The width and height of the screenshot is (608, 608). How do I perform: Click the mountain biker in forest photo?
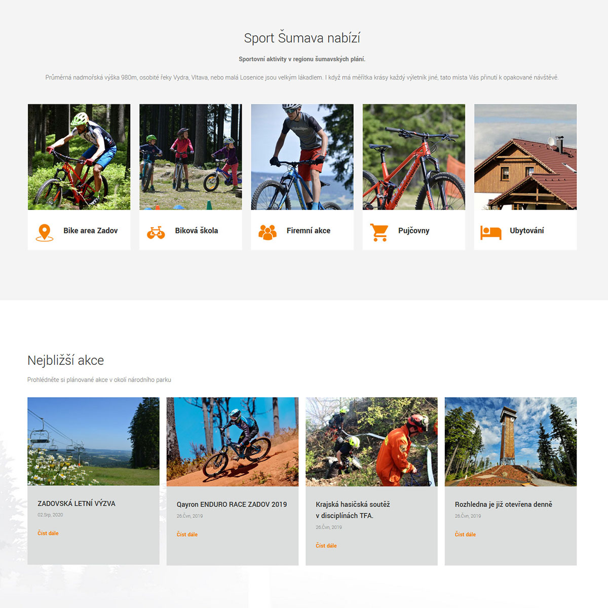coord(79,157)
